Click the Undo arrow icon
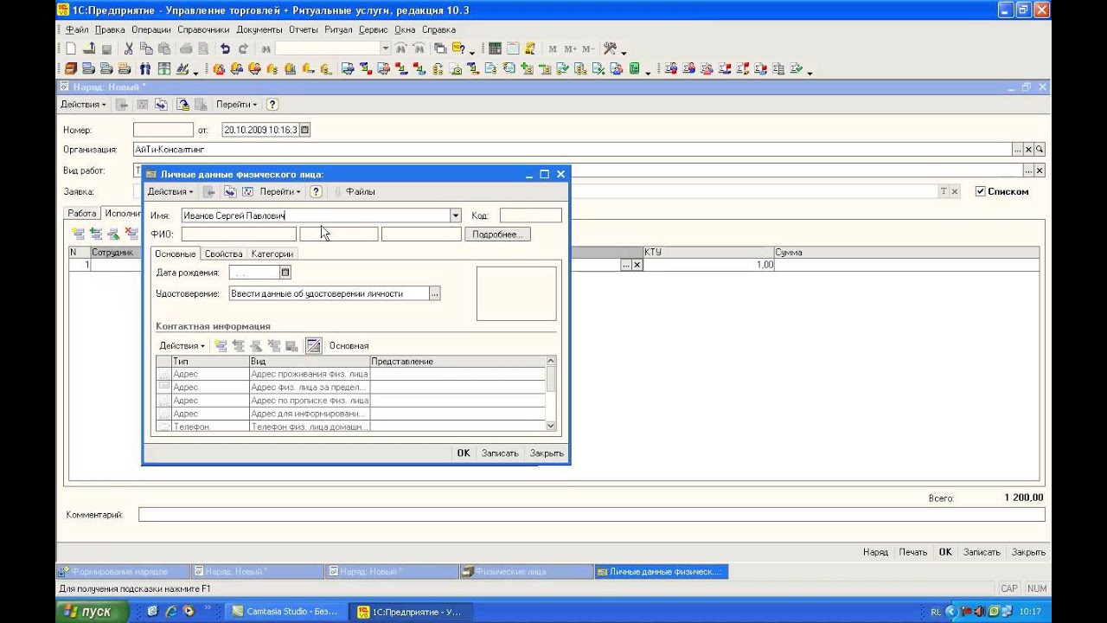Screen dimensions: 1107x623 225,48
